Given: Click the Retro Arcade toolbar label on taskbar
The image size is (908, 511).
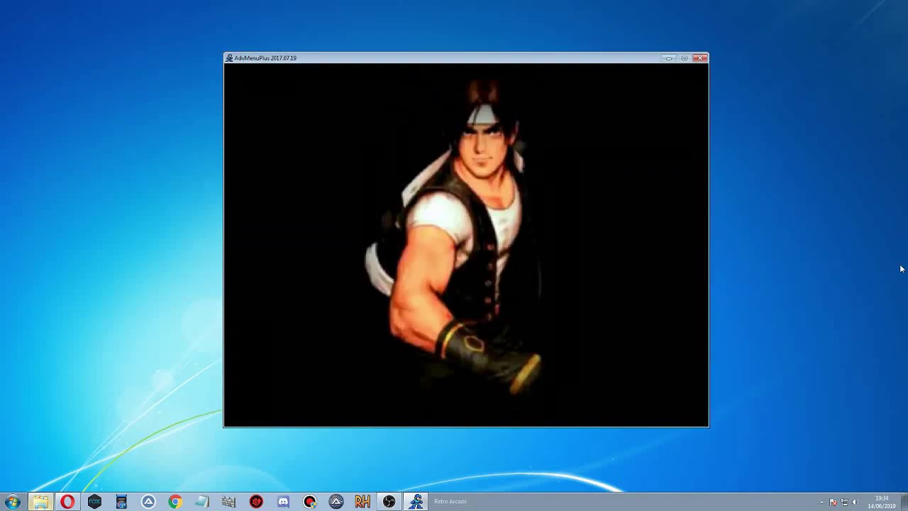Looking at the screenshot, I should tap(450, 502).
